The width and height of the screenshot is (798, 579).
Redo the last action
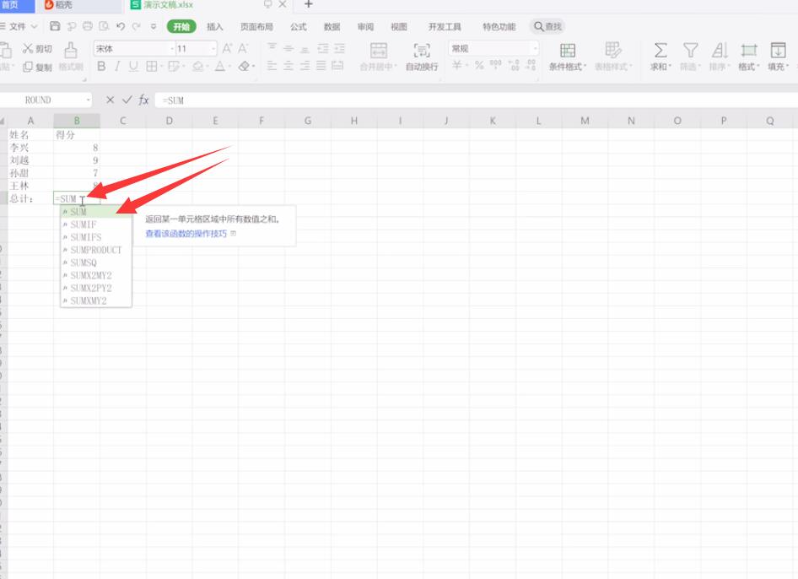137,26
